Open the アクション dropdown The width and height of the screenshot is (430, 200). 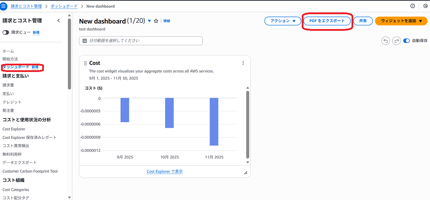pyautogui.click(x=283, y=21)
